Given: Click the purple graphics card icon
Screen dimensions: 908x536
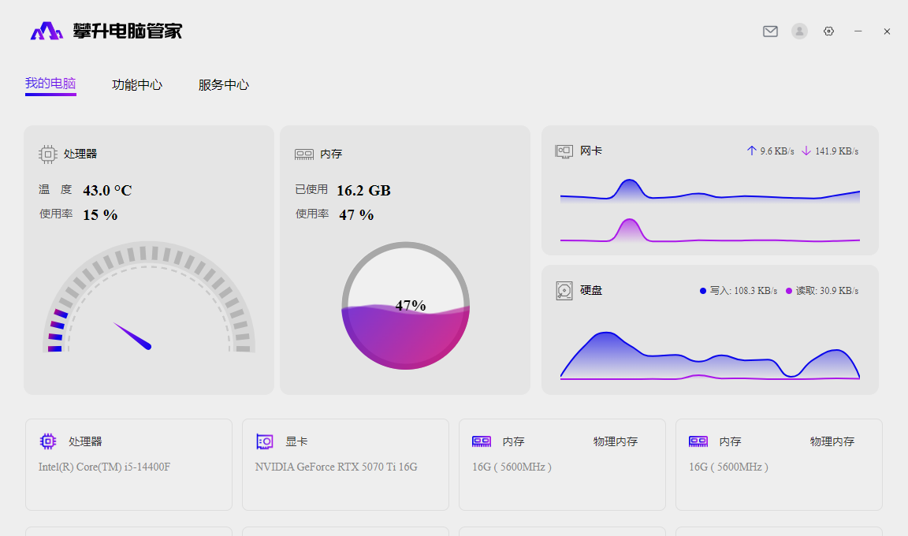Looking at the screenshot, I should pos(265,441).
